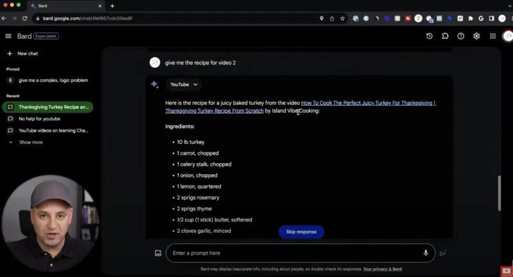This screenshot has height=277, width=513.
Task: Open YouTube videos on learning chat
Action: point(53,131)
